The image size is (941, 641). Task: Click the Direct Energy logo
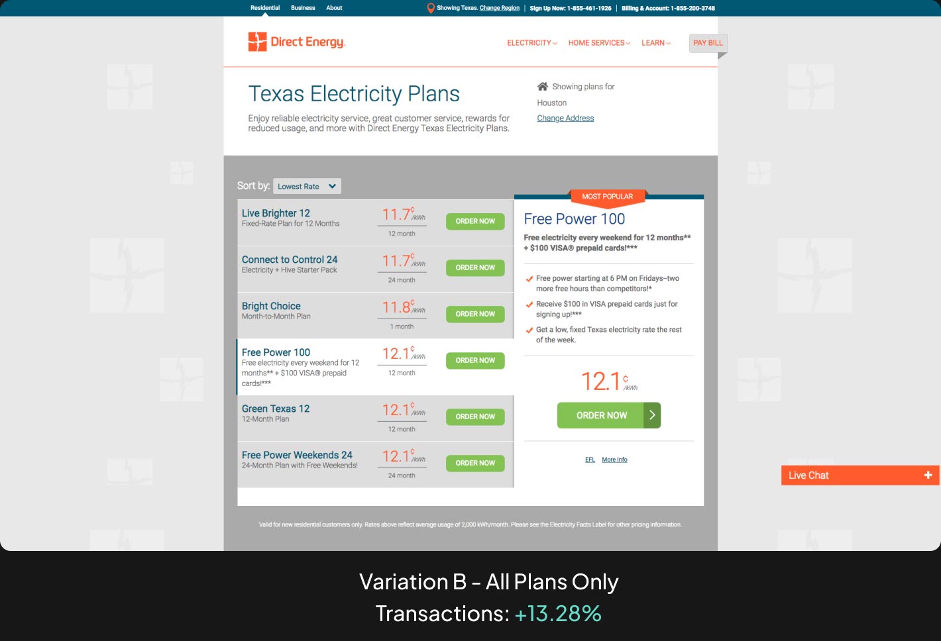point(297,42)
